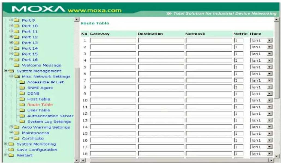The height and width of the screenshot is (163, 281).
Task: Click the route table scroll down arrow
Action: [277, 156]
